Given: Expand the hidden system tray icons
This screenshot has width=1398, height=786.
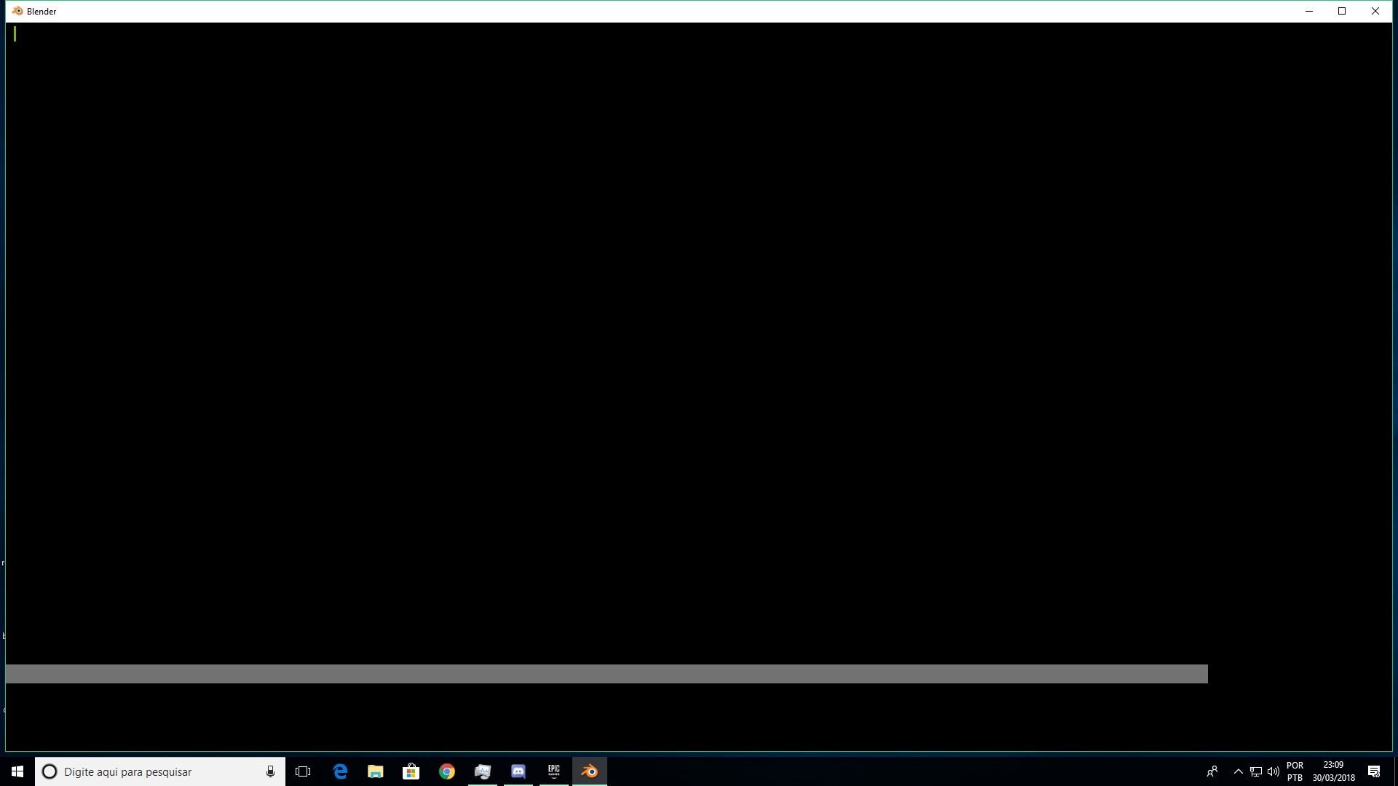Looking at the screenshot, I should [x=1238, y=771].
